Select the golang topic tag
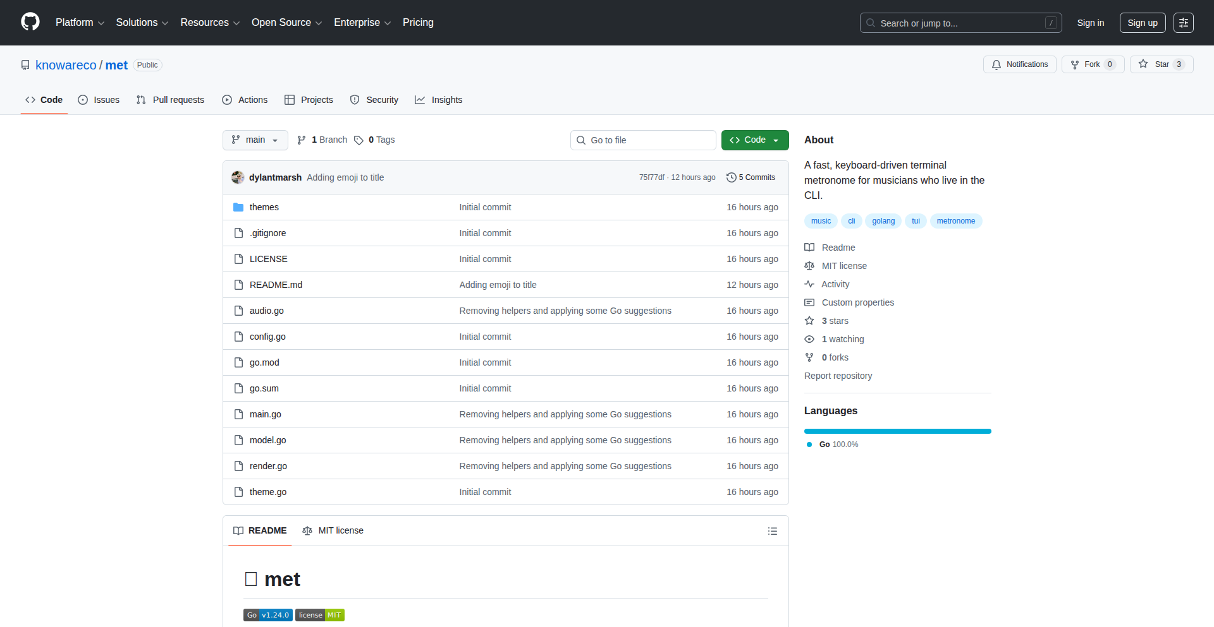This screenshot has height=627, width=1214. tap(883, 221)
